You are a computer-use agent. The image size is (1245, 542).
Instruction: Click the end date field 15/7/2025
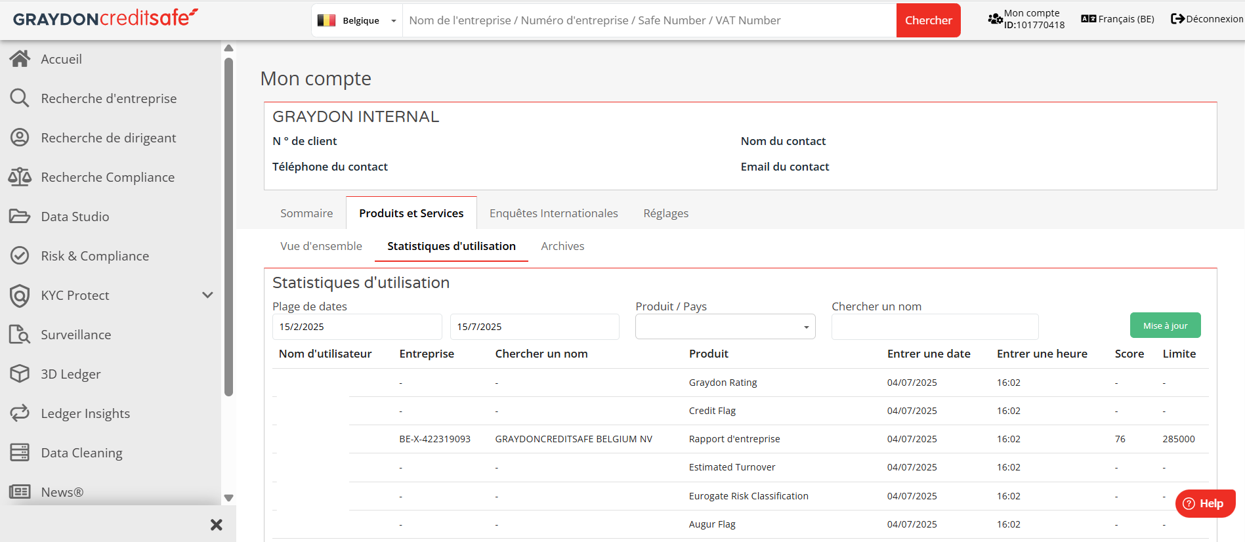click(535, 327)
